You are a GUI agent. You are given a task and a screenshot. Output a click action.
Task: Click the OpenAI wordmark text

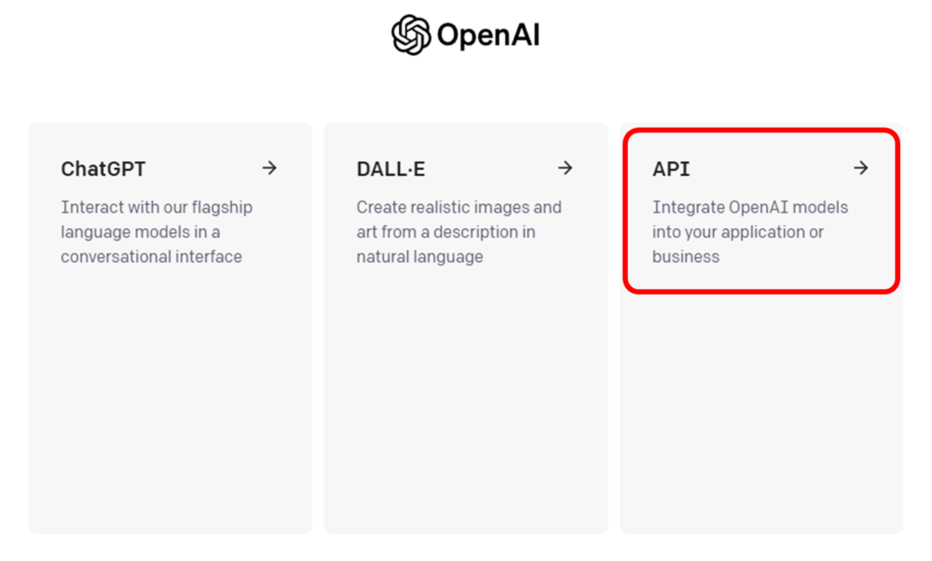coord(488,35)
